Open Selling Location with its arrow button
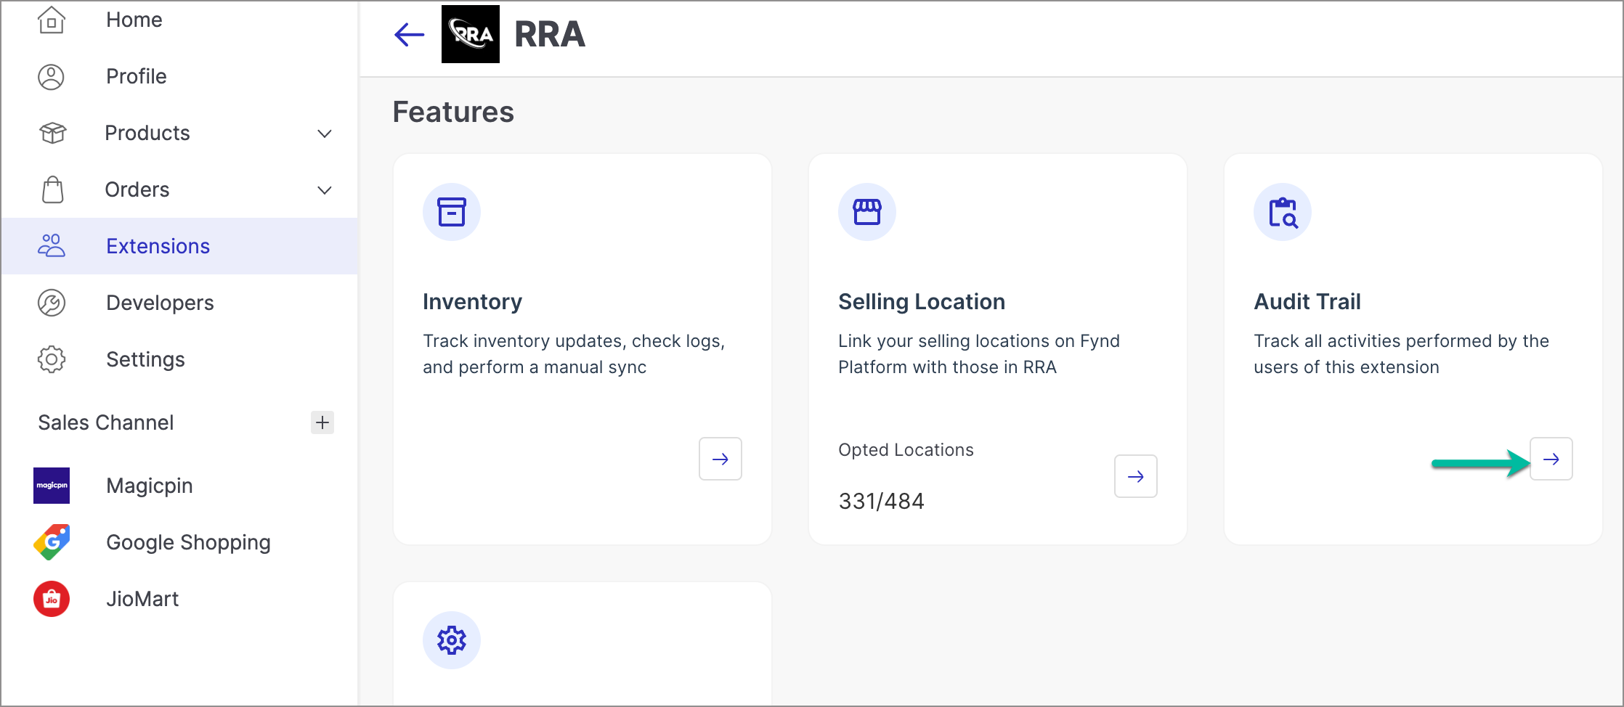This screenshot has height=707, width=1624. pos(1136,476)
